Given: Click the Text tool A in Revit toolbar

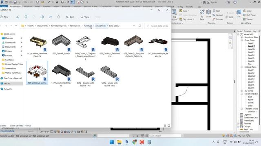Looking at the screenshot, I should pos(57,2).
